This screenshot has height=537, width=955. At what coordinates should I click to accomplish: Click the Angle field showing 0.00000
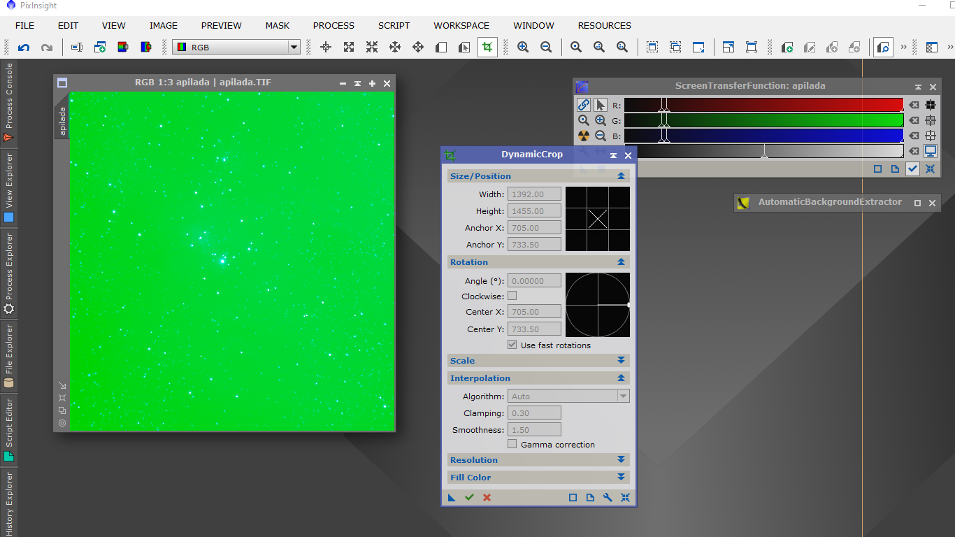534,280
